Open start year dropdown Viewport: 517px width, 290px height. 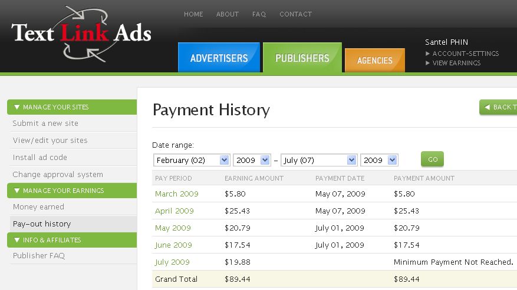click(252, 160)
